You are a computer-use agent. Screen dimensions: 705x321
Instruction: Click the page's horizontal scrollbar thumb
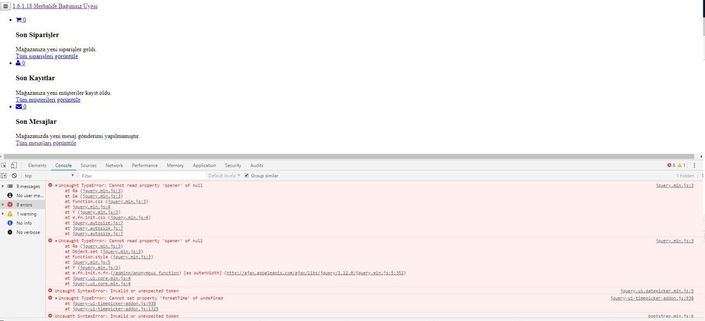pos(350,156)
